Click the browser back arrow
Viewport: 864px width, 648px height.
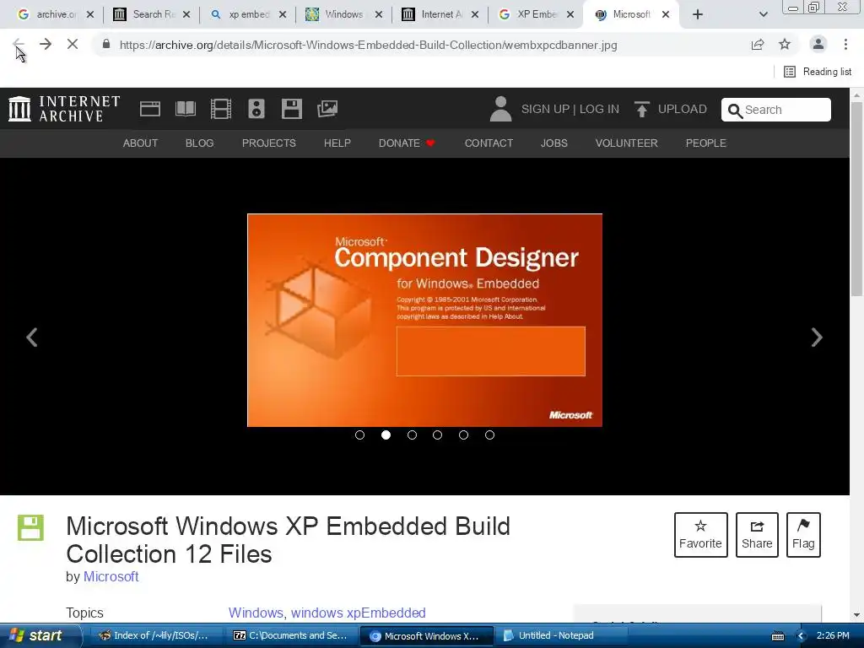(19, 44)
